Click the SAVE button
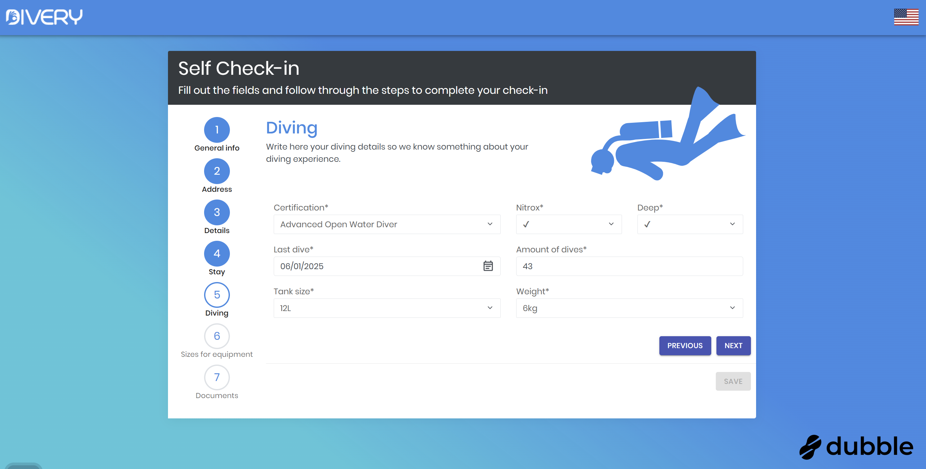The image size is (926, 469). 733,381
